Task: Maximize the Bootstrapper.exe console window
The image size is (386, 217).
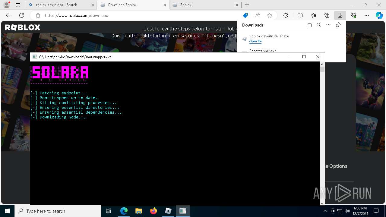Action: [x=304, y=57]
